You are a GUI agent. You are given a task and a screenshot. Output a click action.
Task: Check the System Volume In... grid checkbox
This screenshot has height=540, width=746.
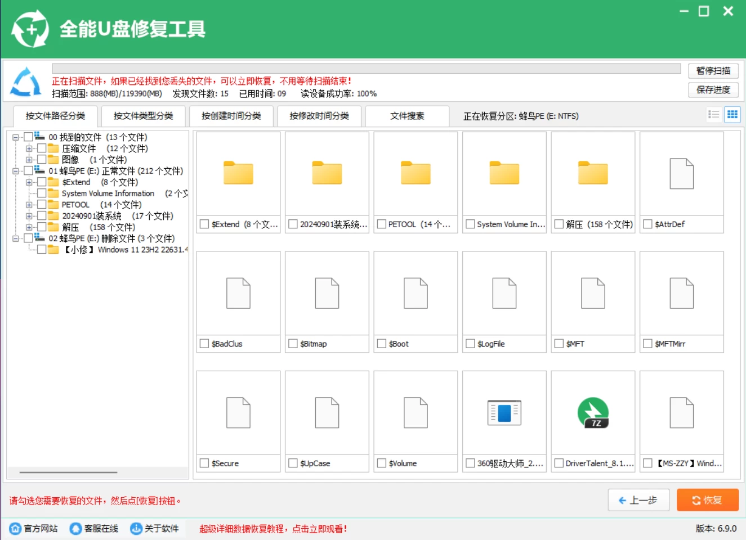point(470,224)
